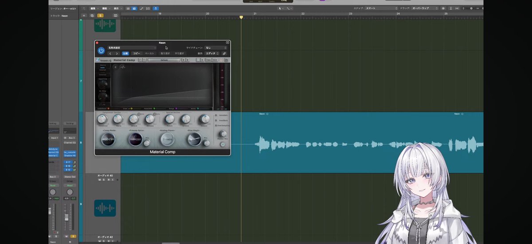
Task: Toggle the yellow global Solo S button
Action: (101, 15)
